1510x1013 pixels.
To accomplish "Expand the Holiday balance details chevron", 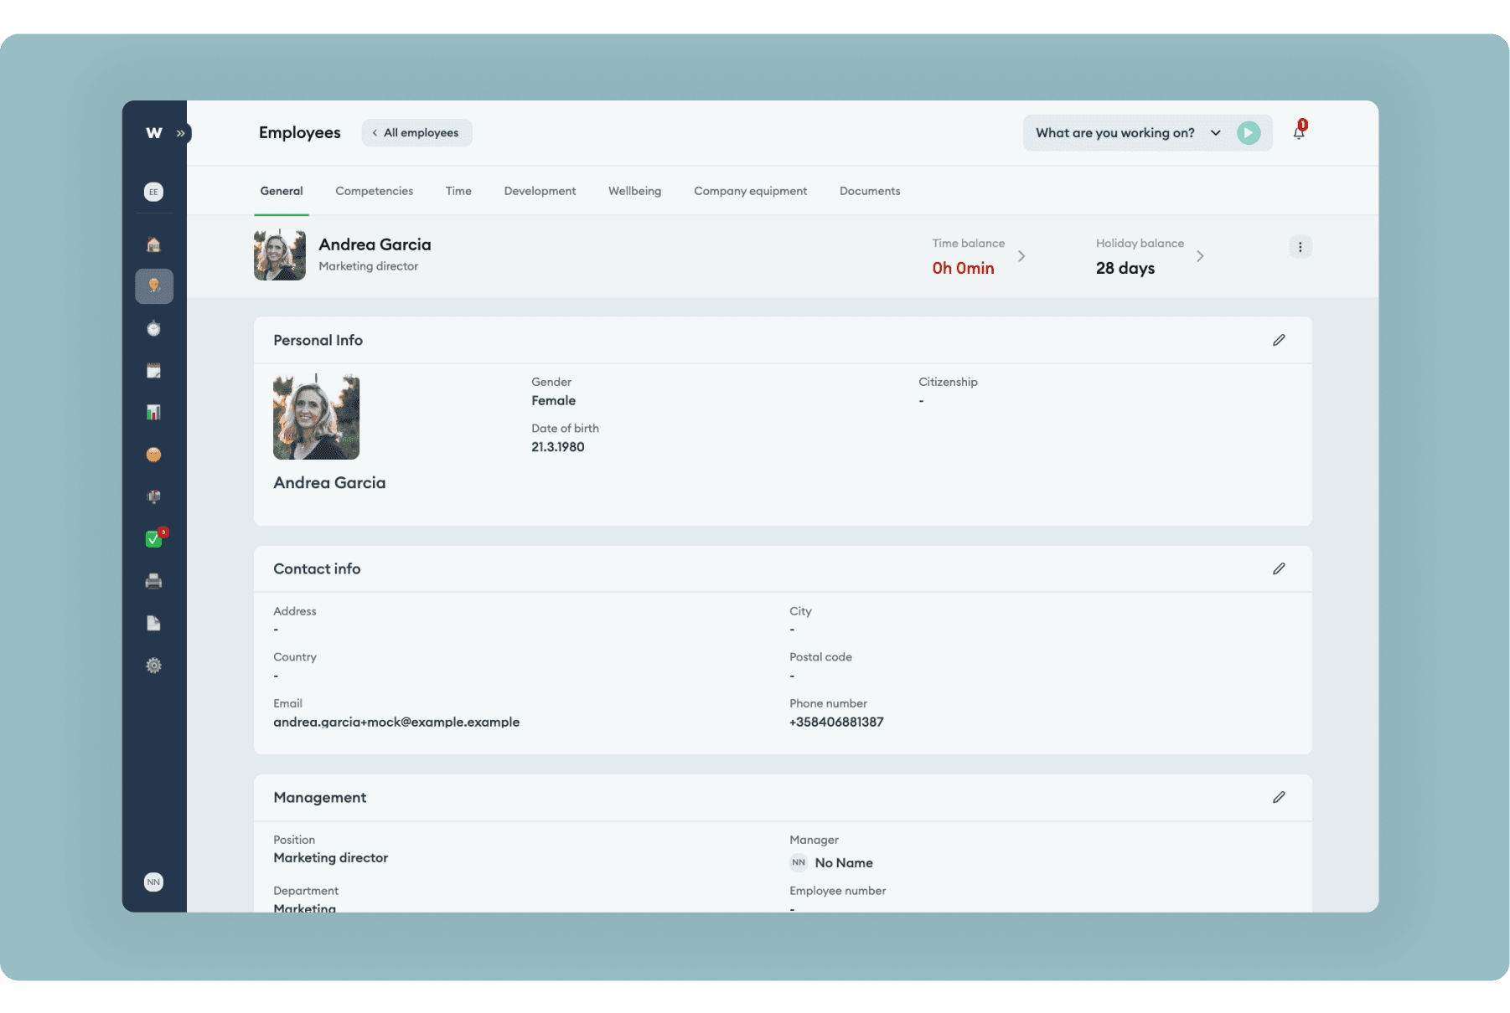I will 1201,256.
